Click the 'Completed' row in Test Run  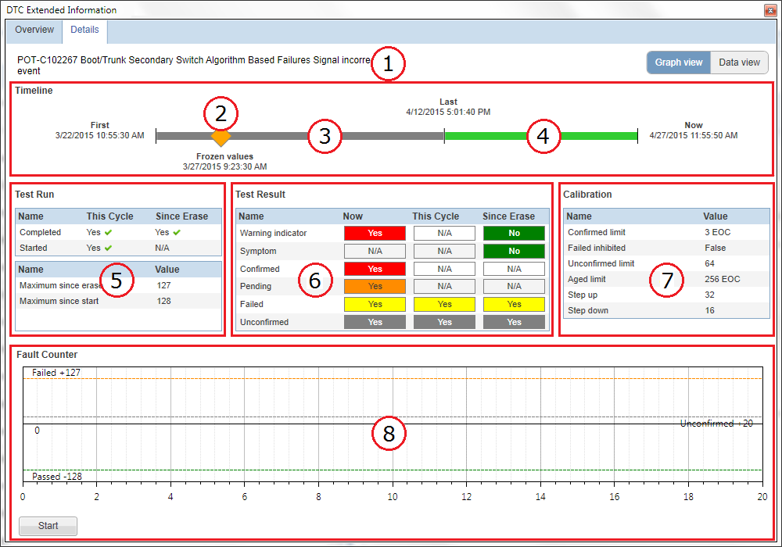pyautogui.click(x=119, y=232)
